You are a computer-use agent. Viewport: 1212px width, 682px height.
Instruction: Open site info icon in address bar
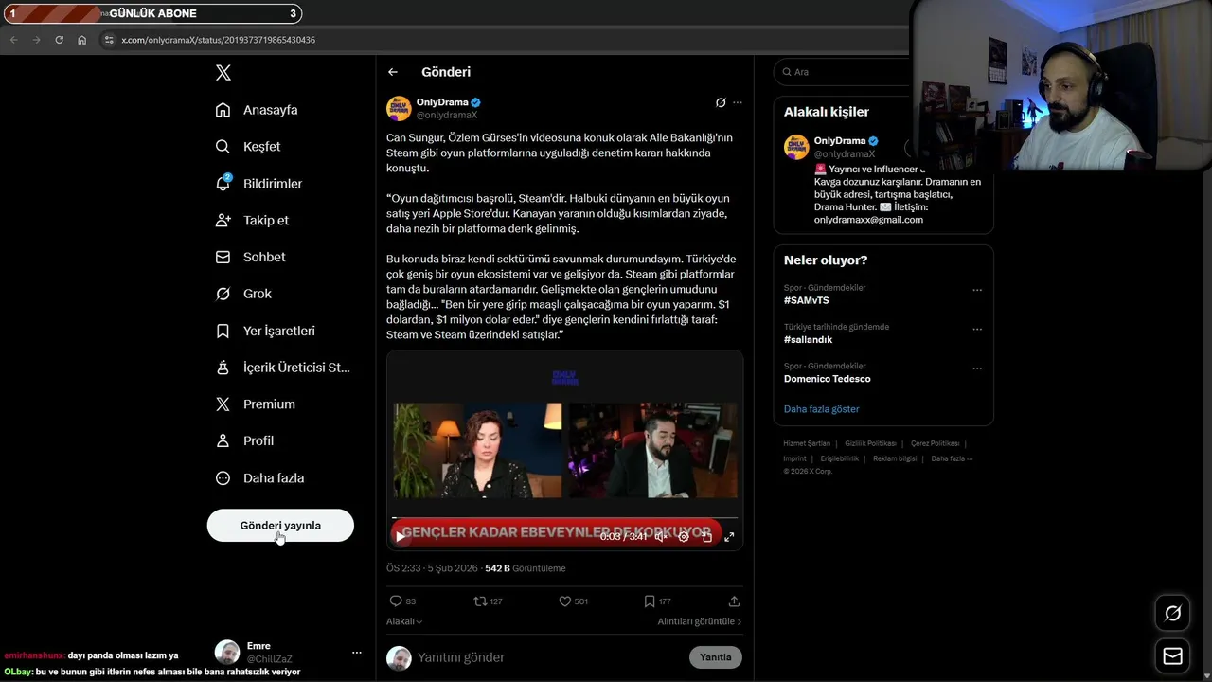coord(108,40)
